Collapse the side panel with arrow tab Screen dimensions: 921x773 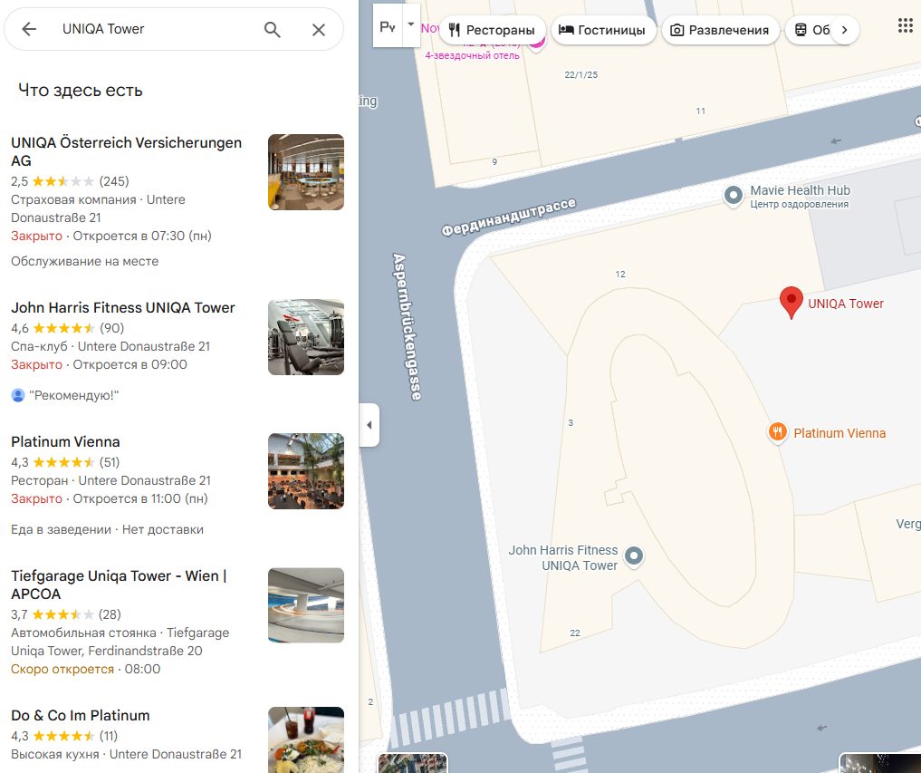[x=369, y=425]
